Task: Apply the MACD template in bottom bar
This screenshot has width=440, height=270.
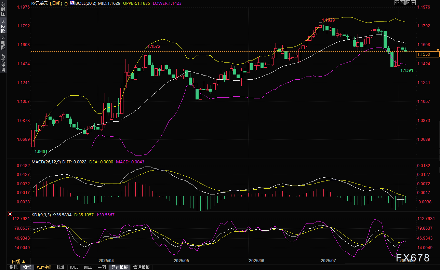Action: pyautogui.click(x=74, y=267)
